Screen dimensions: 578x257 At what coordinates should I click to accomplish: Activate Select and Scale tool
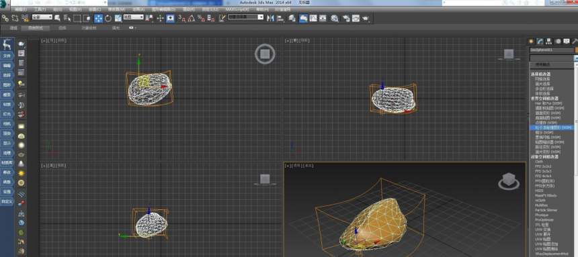[118, 18]
